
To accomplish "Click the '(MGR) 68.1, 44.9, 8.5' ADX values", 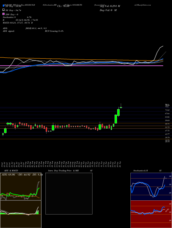I will click(36, 28).
